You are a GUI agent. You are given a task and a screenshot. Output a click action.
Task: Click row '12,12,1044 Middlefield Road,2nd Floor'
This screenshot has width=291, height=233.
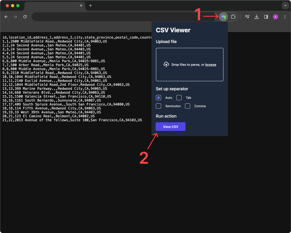[x=66, y=84]
